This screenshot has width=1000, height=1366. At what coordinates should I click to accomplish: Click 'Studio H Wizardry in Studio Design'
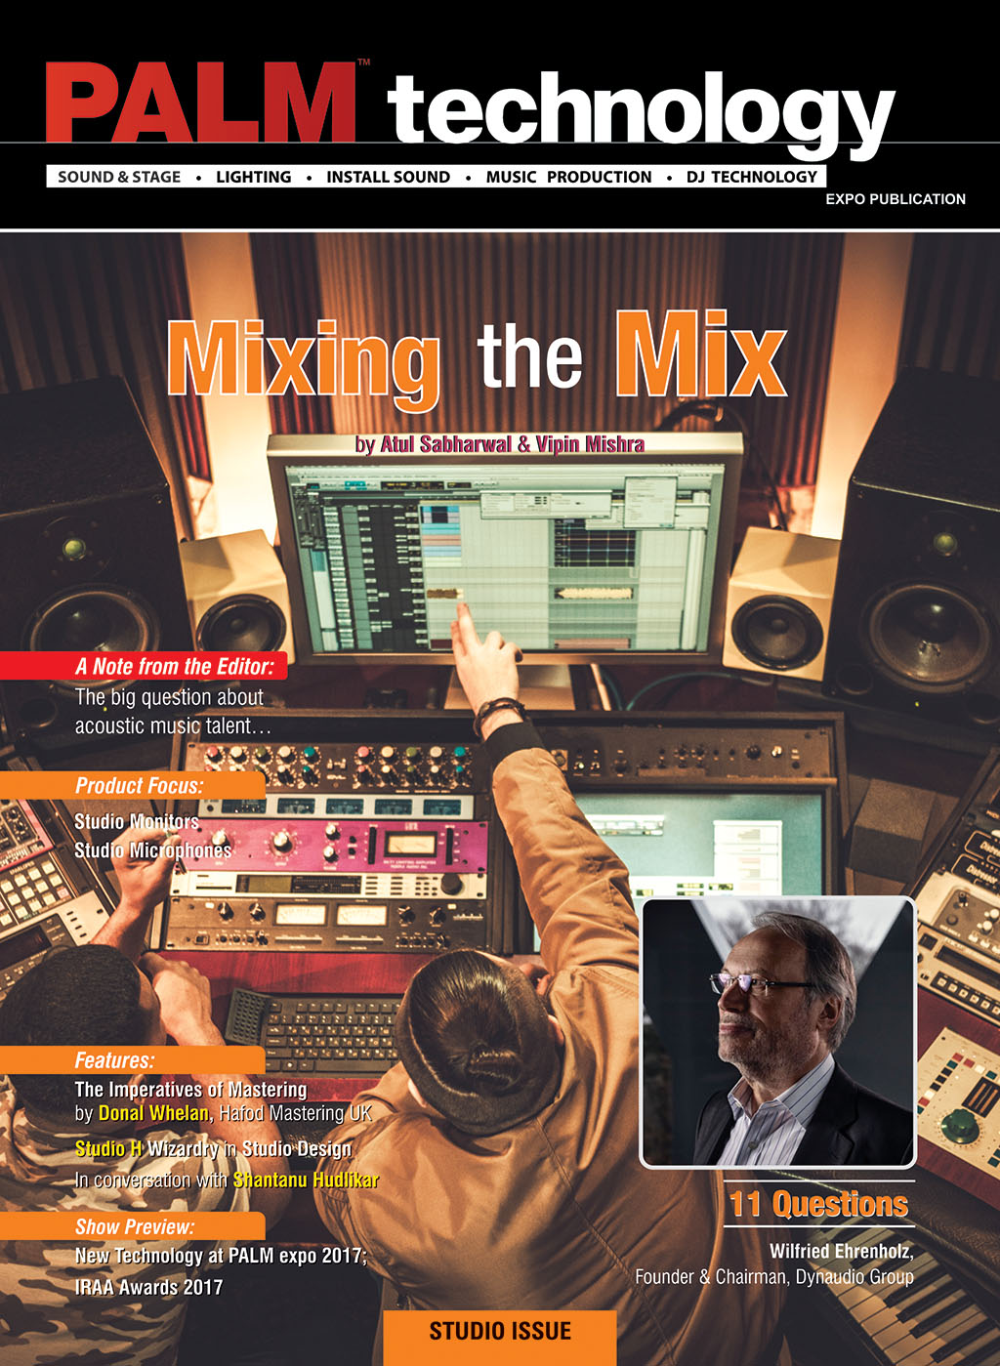(x=213, y=1149)
